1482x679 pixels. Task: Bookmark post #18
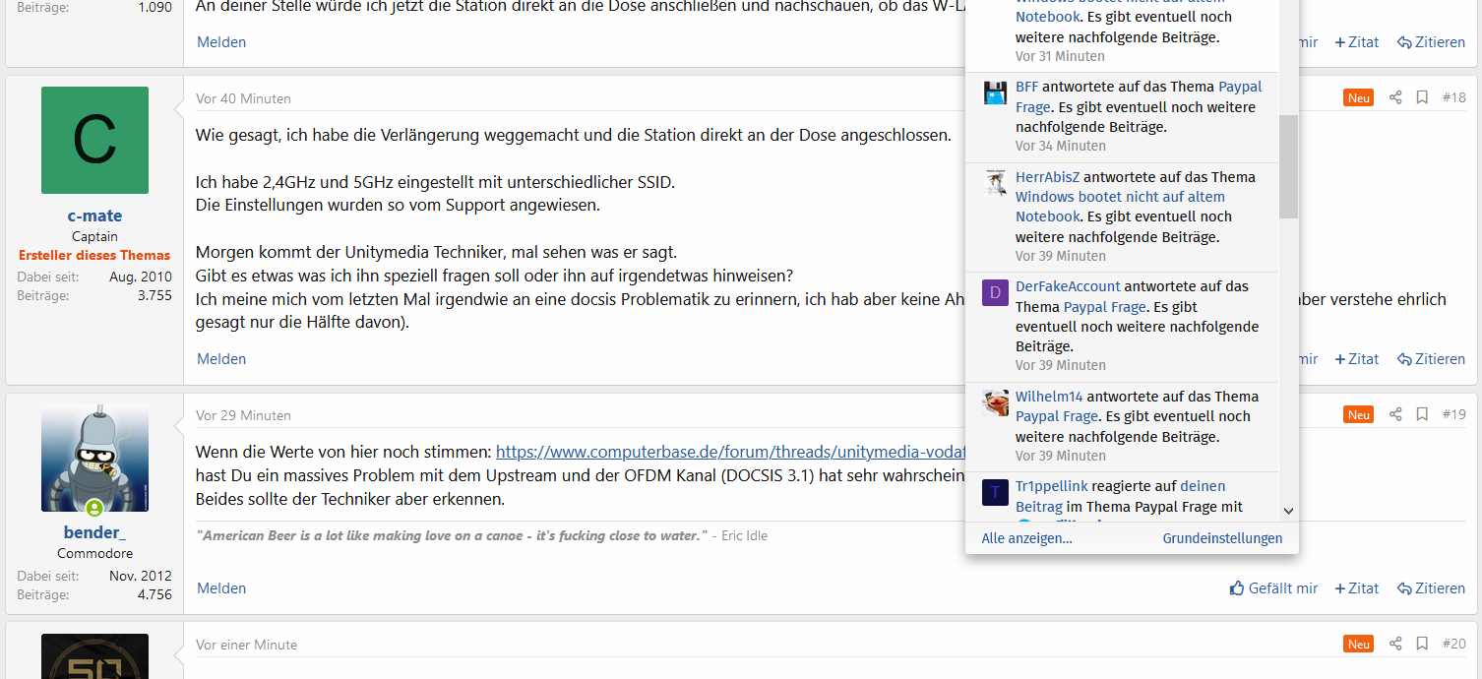[1422, 97]
